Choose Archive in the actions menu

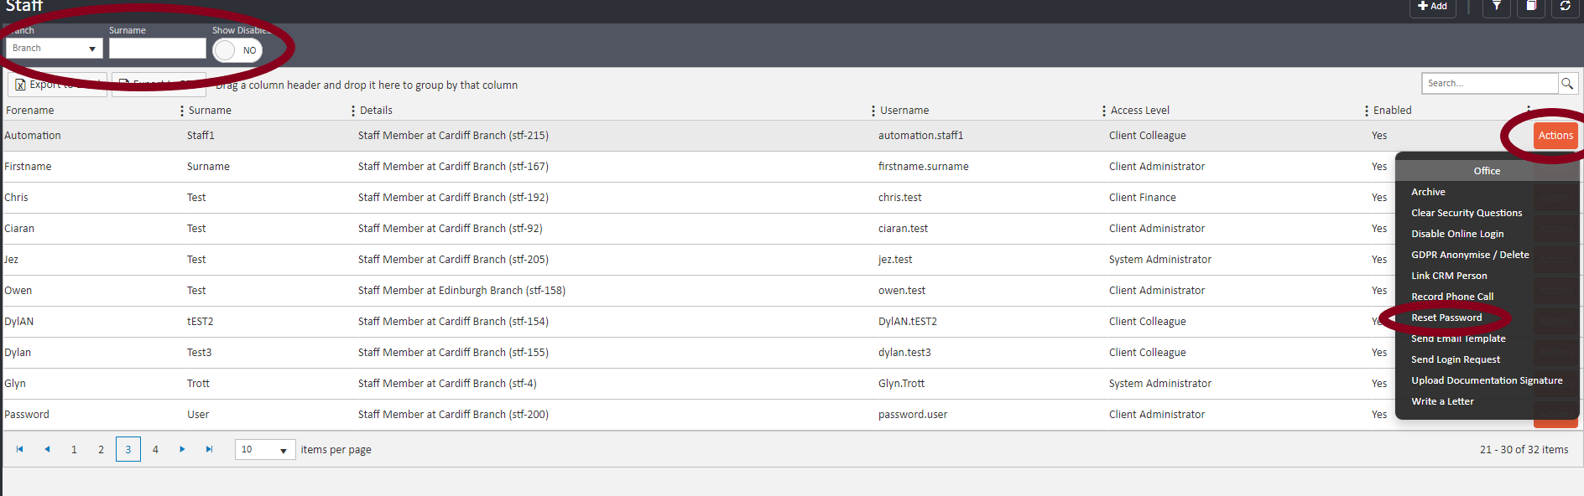coord(1428,192)
